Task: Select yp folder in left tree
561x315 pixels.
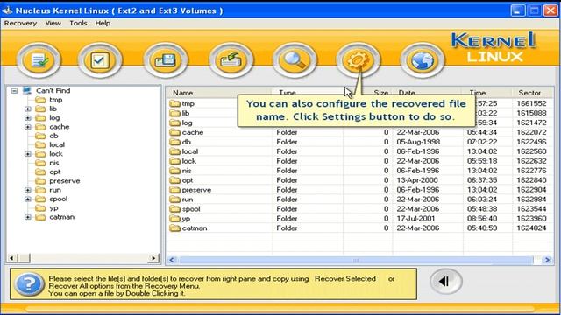Action: coord(53,208)
